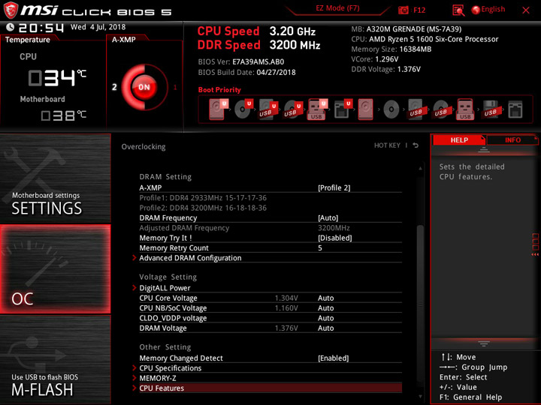The width and height of the screenshot is (541, 405).
Task: Select the legacy network boot device
Action: pyautogui.click(x=515, y=109)
